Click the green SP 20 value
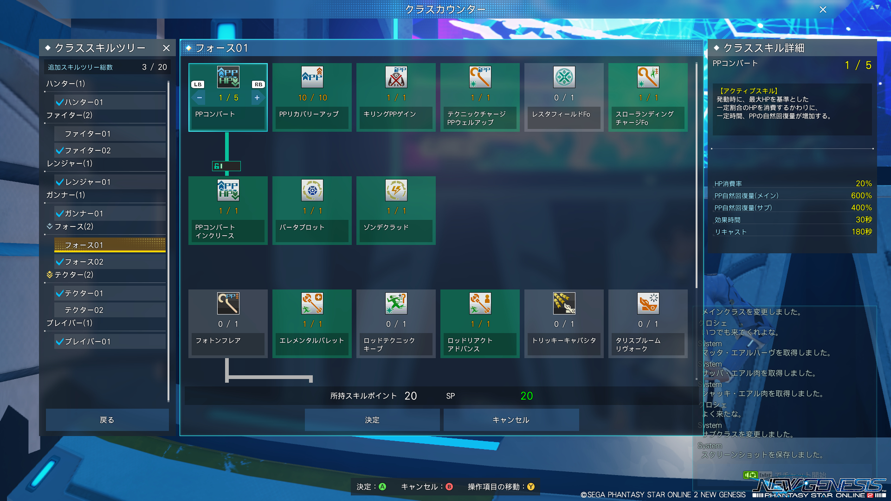The width and height of the screenshot is (891, 501). pyautogui.click(x=527, y=396)
